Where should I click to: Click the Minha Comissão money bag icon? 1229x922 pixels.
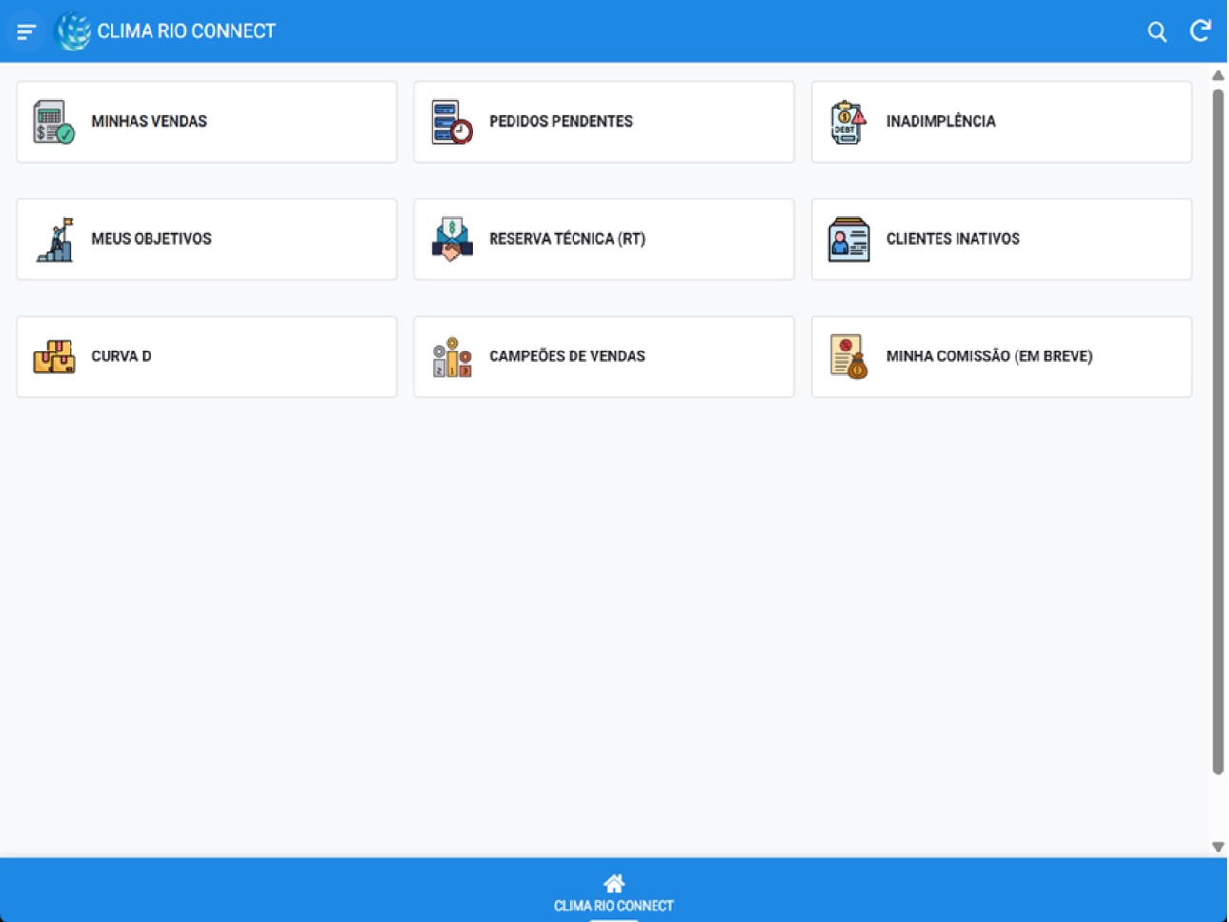pyautogui.click(x=848, y=357)
